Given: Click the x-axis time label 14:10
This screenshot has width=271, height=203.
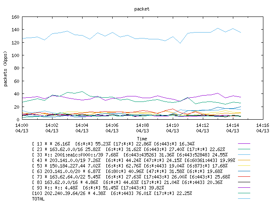Looking at the screenshot, I should (172, 125).
